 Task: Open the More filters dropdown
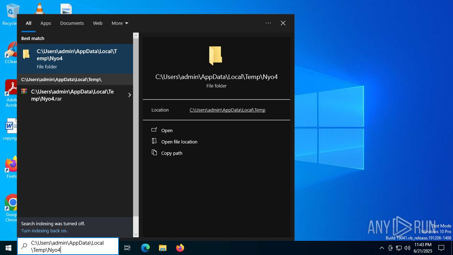(x=120, y=23)
